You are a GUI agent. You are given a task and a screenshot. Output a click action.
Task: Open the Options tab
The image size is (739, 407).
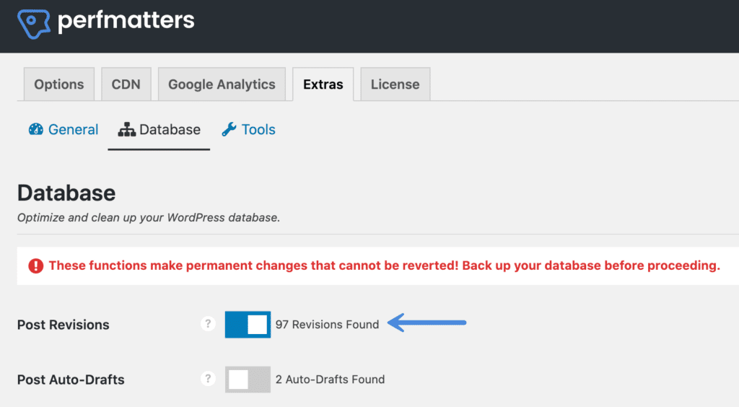point(59,84)
